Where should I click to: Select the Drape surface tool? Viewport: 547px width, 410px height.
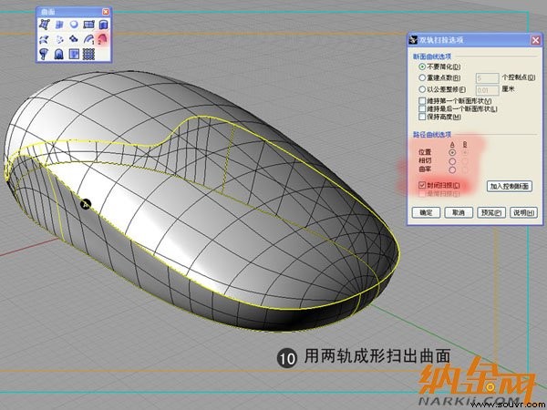[59, 54]
